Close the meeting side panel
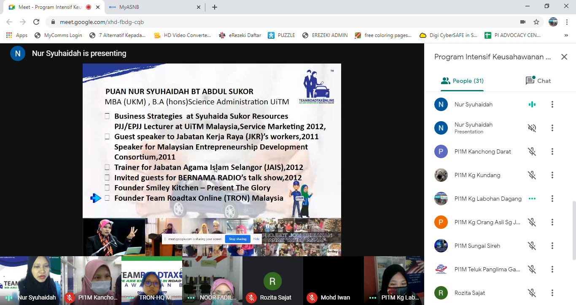This screenshot has height=305, width=576. pos(564,57)
